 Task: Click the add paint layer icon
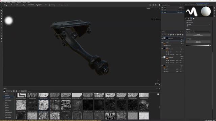(173, 35)
